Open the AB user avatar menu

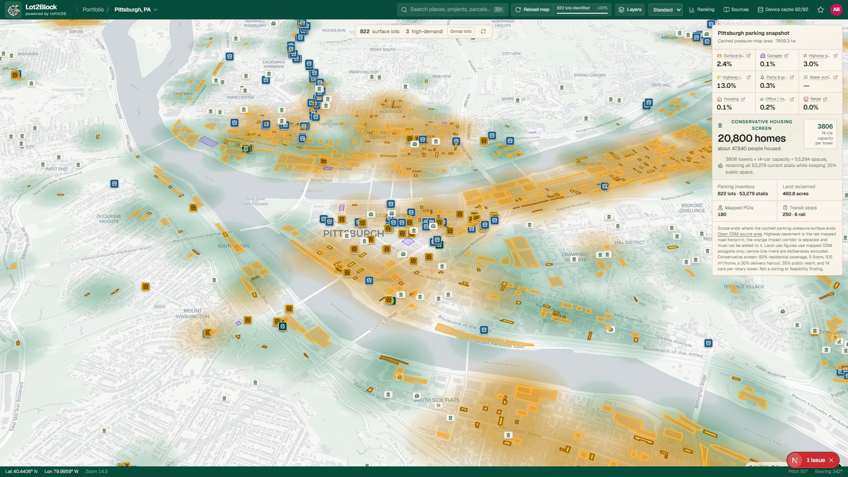[x=836, y=10]
